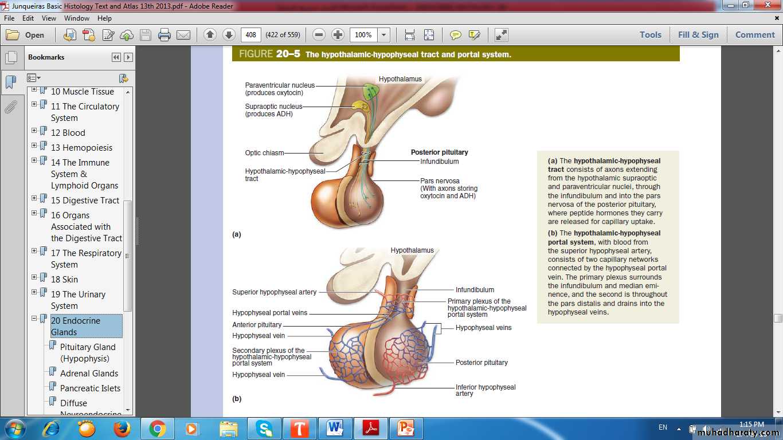Click the Send file by email icon

183,35
